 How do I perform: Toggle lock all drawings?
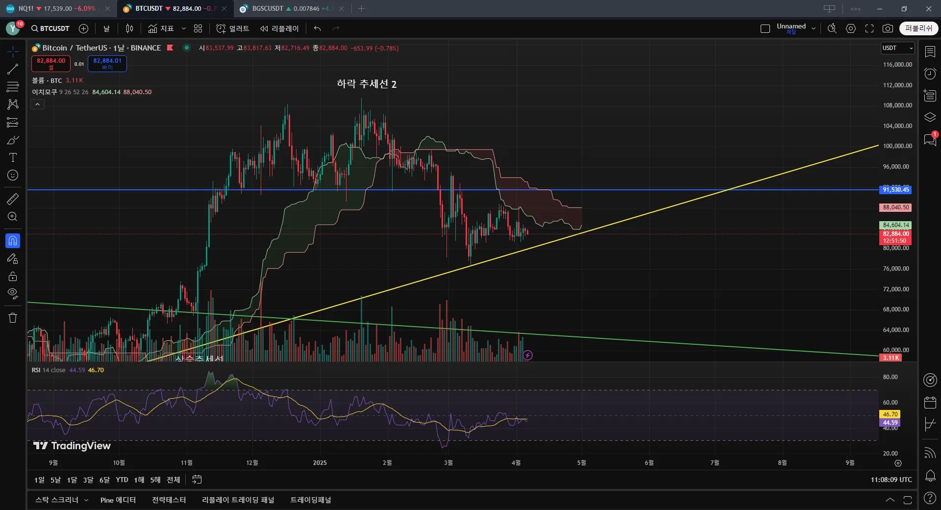coord(13,276)
